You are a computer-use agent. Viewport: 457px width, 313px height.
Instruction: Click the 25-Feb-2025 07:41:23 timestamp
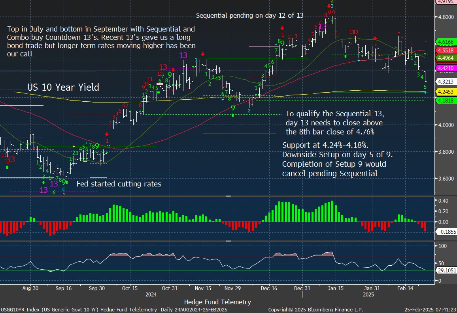[x=430, y=310]
